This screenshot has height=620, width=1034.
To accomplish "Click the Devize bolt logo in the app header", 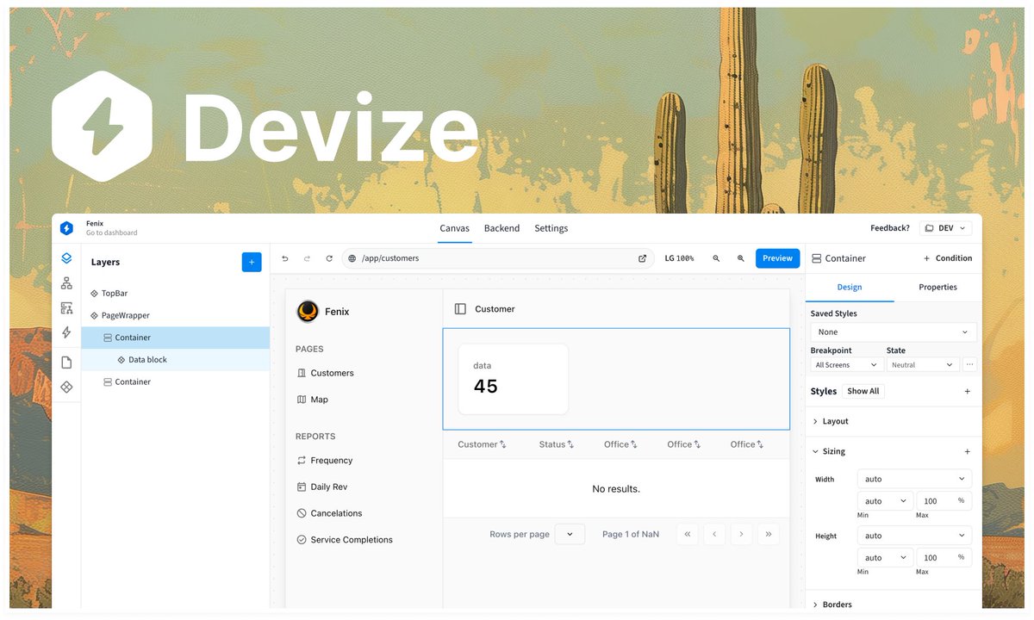I will 66,228.
